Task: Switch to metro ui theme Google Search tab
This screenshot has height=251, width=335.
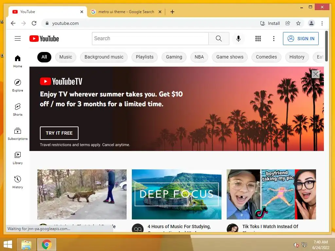Action: pos(126,12)
